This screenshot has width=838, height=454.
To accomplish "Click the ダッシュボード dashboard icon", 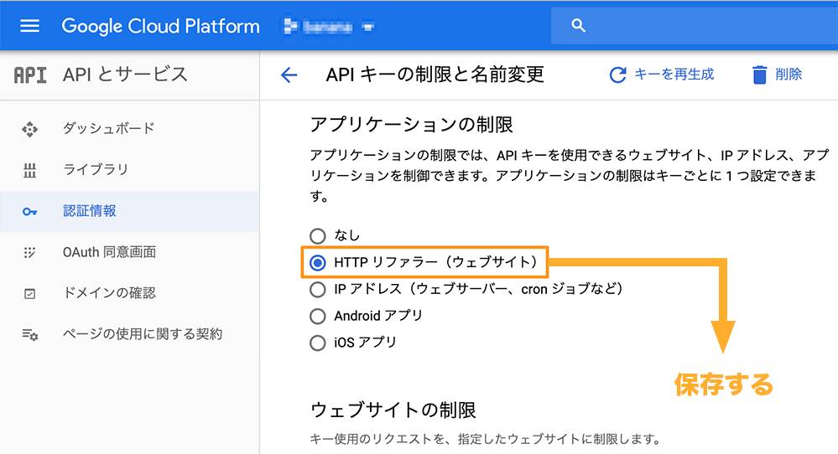I will 30,129.
